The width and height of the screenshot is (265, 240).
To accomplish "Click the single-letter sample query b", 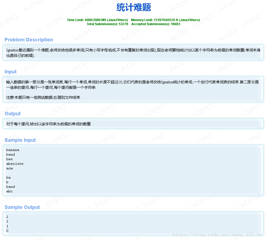I will pyautogui.click(x=7, y=182).
